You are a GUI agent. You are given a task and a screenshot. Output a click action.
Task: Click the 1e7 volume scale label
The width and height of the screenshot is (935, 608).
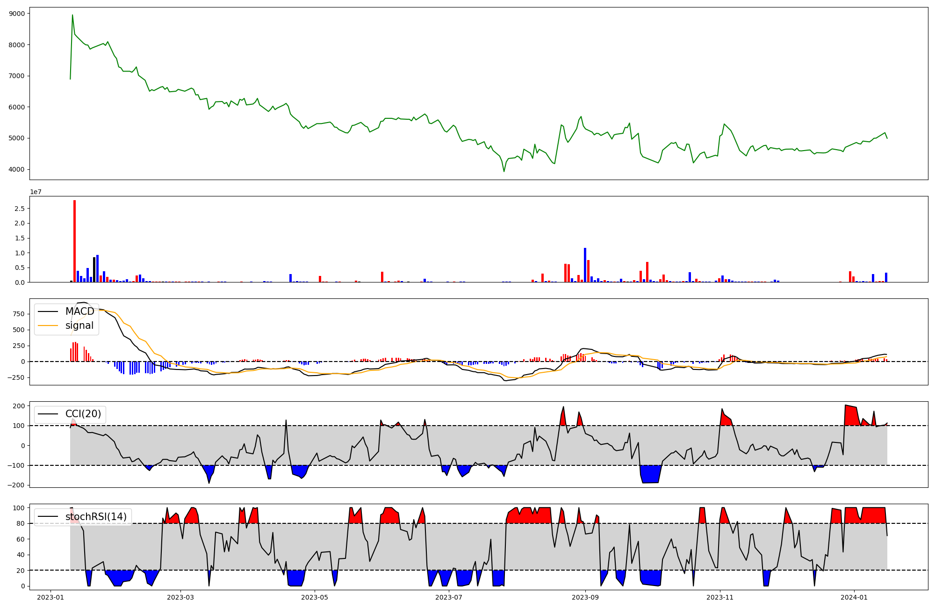pyautogui.click(x=36, y=192)
